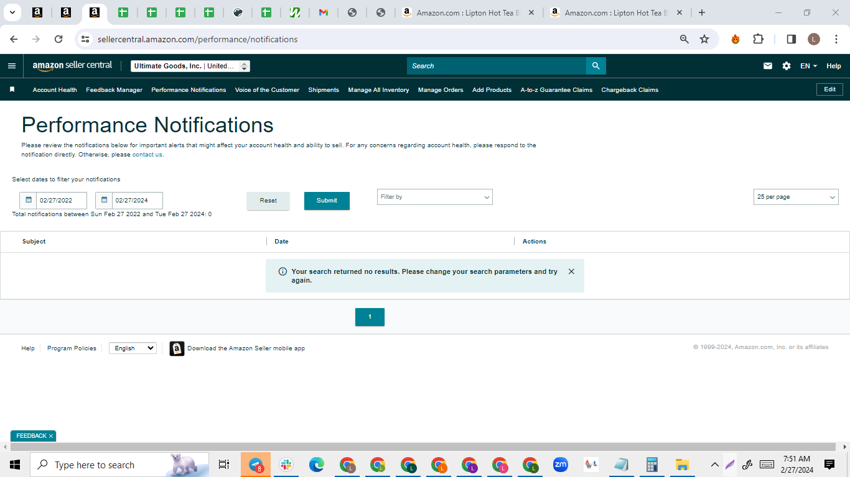Open Chargeback Claims

630,90
